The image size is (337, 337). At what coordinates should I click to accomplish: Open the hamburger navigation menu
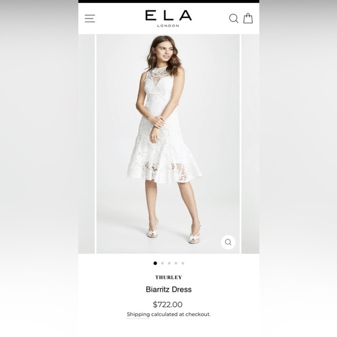(90, 19)
